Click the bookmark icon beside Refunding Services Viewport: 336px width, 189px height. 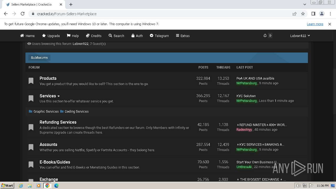31,127
